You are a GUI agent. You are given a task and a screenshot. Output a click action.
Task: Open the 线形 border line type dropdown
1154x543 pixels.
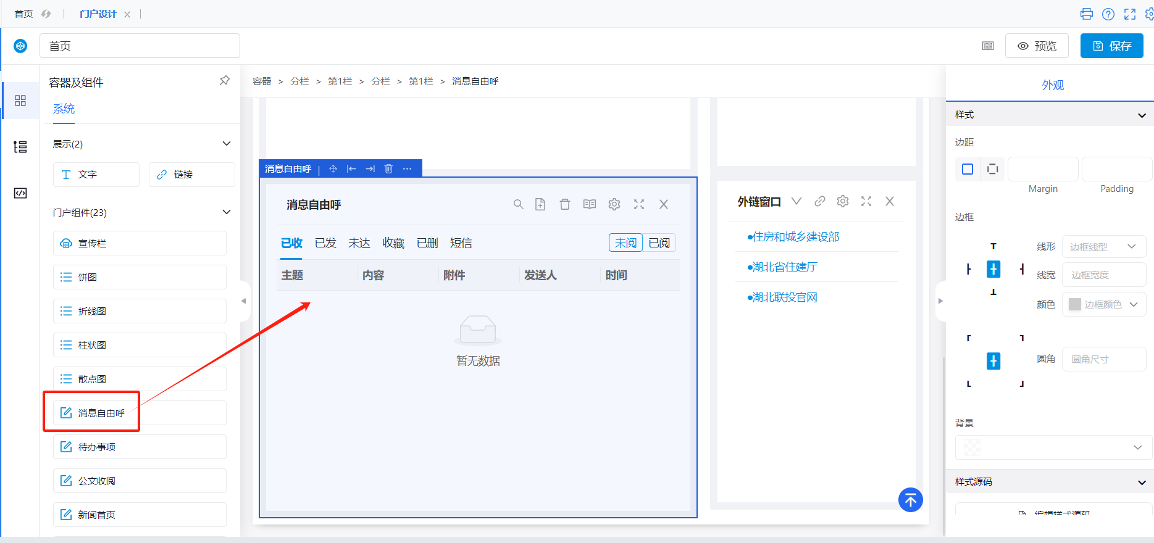coord(1103,247)
